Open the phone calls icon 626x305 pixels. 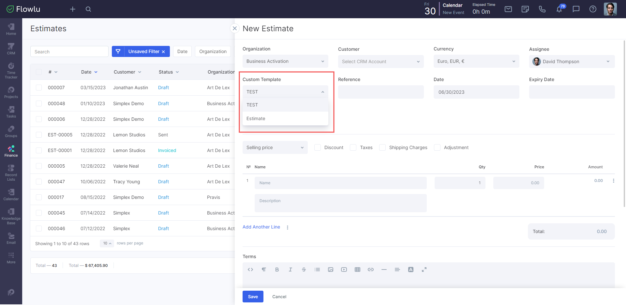click(542, 9)
